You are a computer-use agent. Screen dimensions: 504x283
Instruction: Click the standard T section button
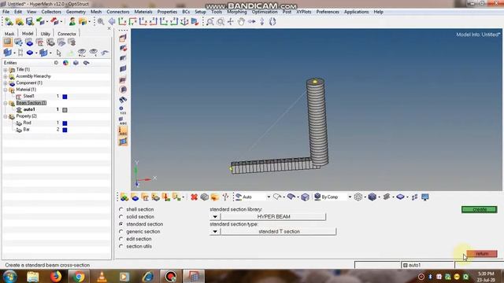pyautogui.click(x=279, y=231)
